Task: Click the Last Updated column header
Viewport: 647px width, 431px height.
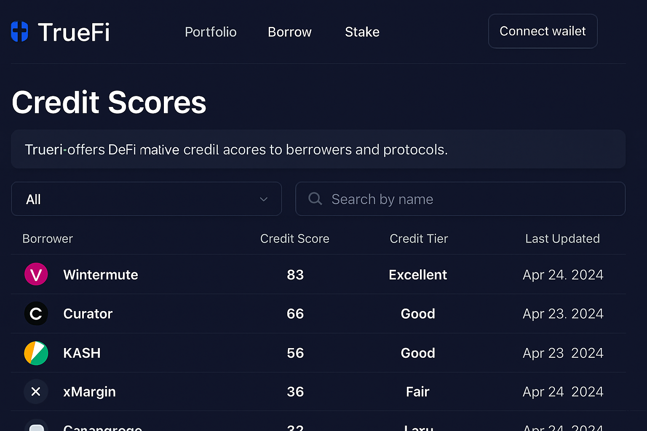Action: [x=562, y=239]
